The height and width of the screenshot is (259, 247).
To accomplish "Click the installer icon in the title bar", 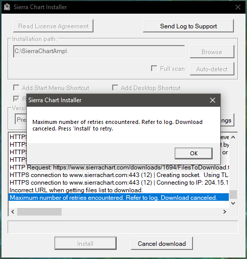I will 7,7.
